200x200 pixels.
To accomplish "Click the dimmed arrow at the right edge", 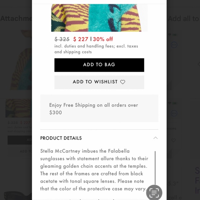I will click(199, 64).
